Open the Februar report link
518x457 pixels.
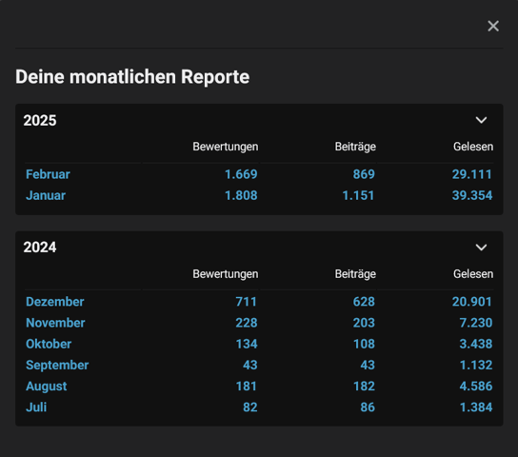(48, 174)
